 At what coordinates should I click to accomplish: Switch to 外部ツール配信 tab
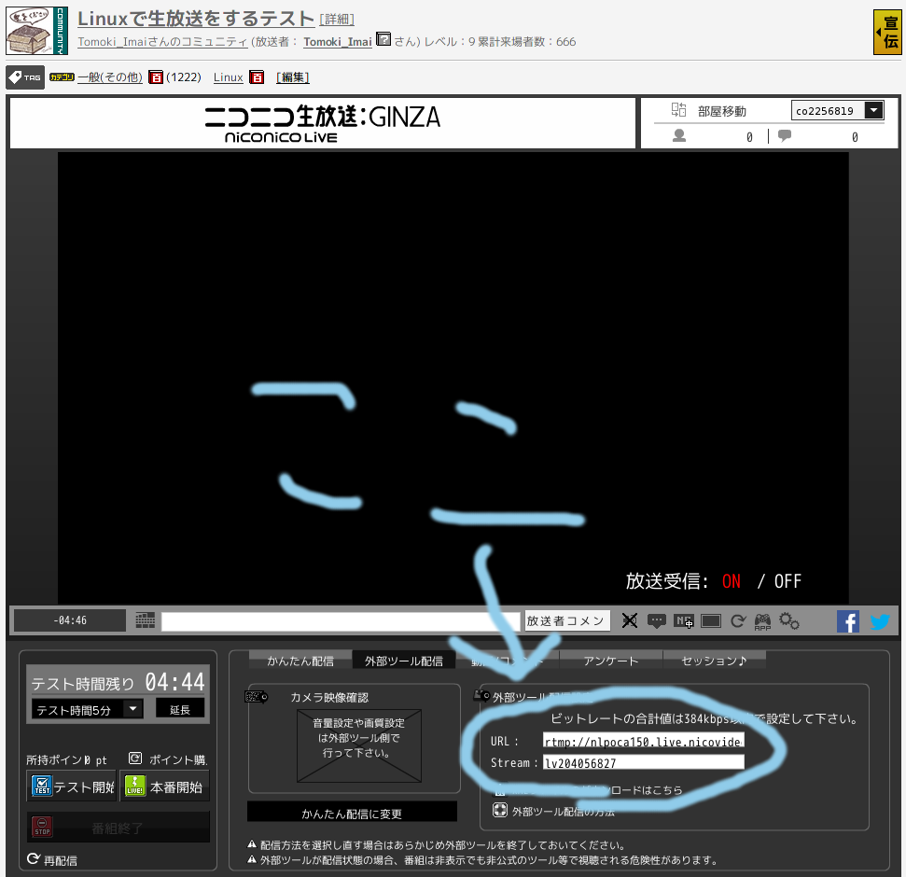tap(404, 661)
